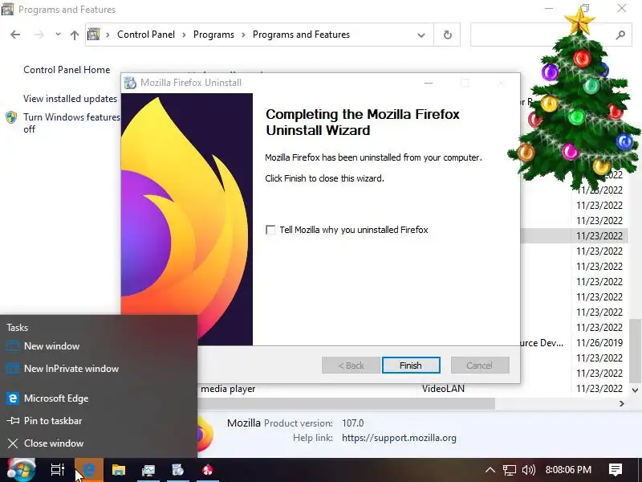This screenshot has height=482, width=642.
Task: Click the Edge logo in jump list
Action: click(13, 398)
